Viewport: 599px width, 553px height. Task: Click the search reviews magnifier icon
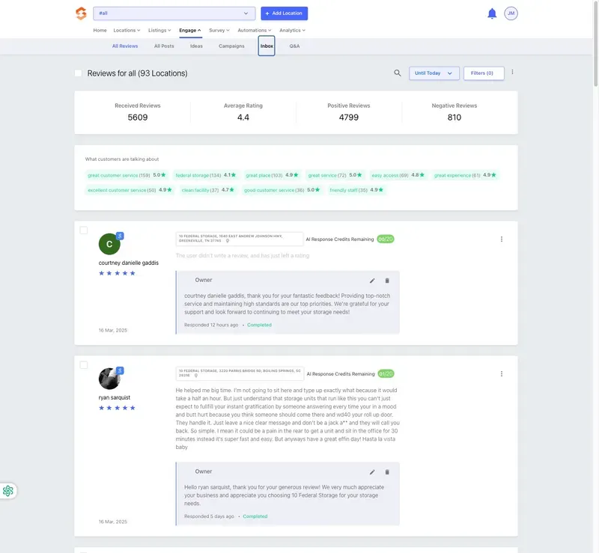pos(398,73)
